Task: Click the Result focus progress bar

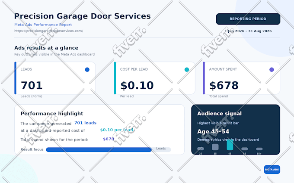Action: [x=109, y=149]
